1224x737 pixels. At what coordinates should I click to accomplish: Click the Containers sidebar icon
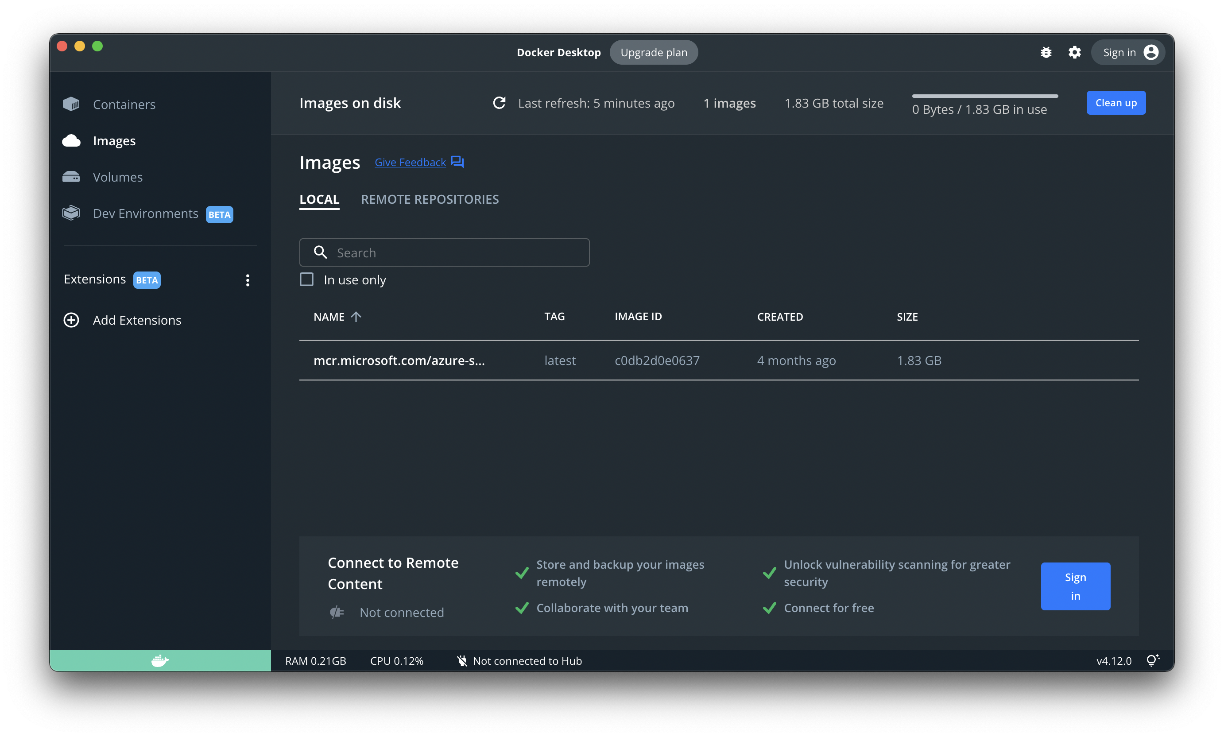coord(71,104)
